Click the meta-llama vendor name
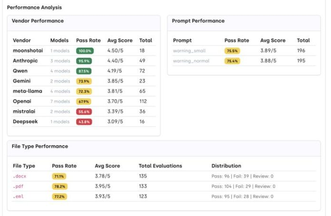 click(27, 91)
